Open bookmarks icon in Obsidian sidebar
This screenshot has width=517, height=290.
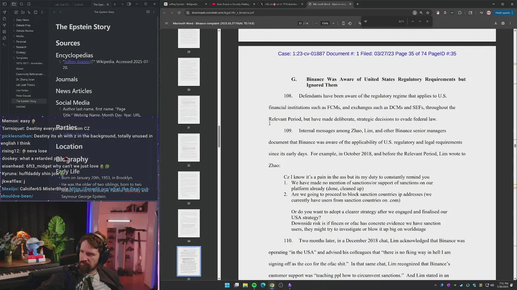point(29,4)
